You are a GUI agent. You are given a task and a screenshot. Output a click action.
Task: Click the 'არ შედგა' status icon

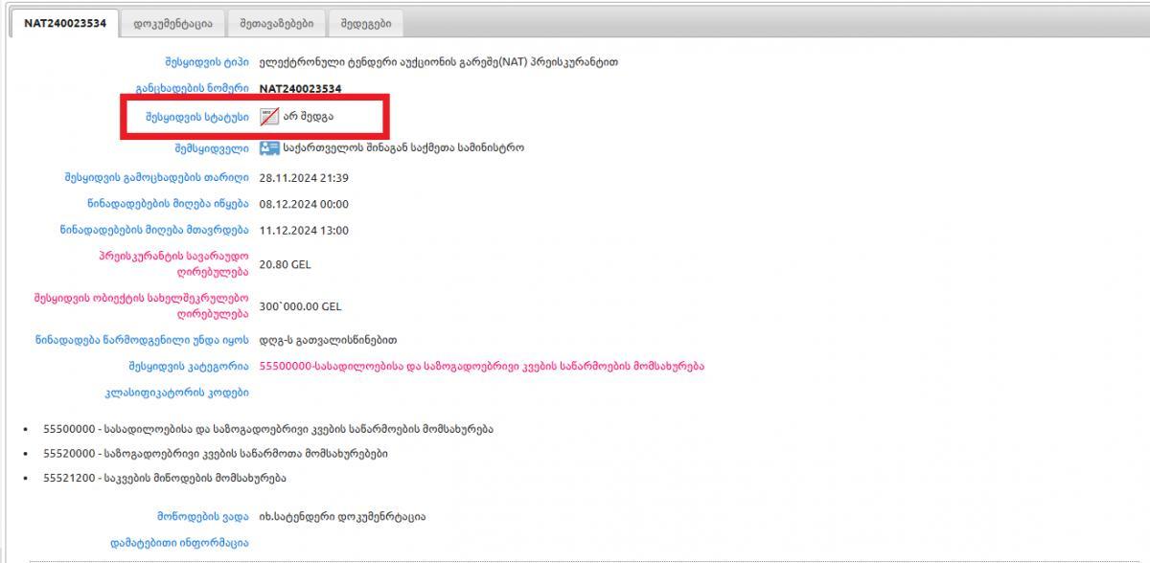point(269,117)
